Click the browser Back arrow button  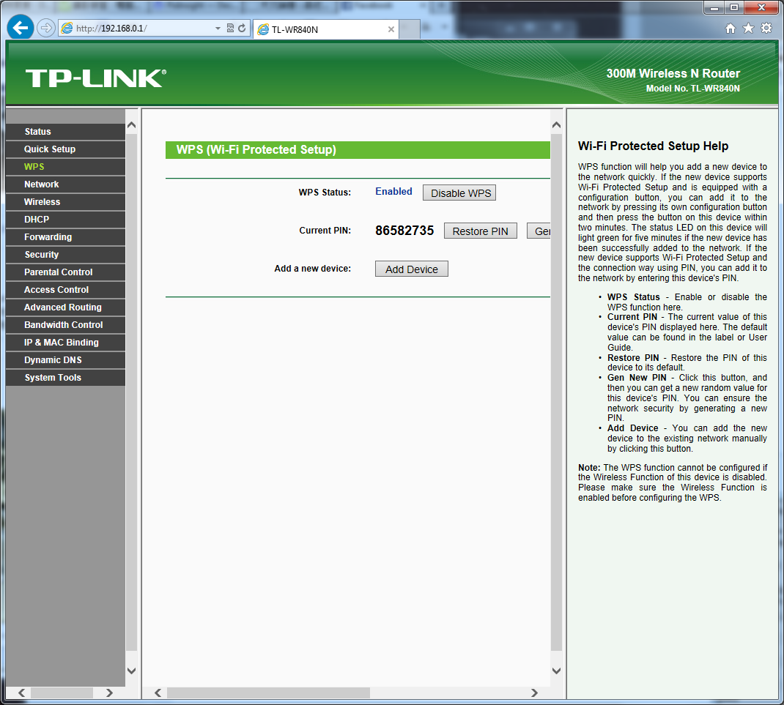(x=20, y=29)
